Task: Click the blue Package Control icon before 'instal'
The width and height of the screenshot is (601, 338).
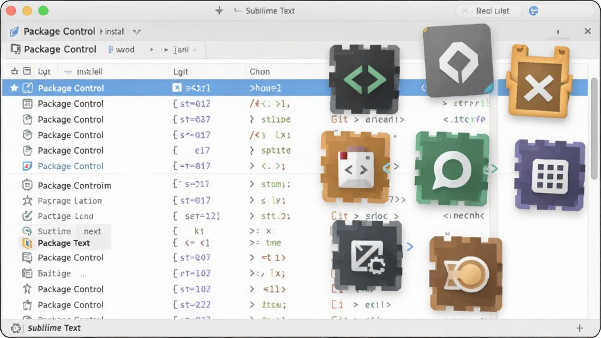Action: (15, 32)
